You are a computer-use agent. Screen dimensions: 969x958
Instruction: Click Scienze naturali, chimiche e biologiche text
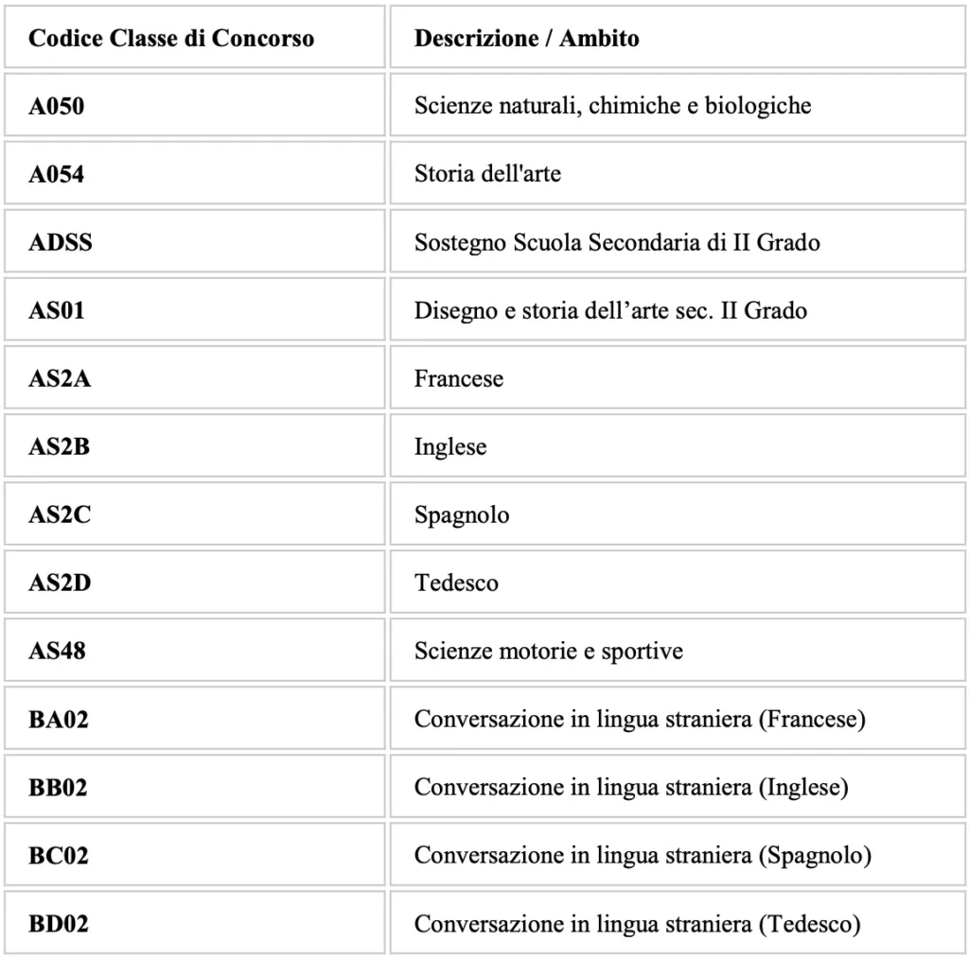pyautogui.click(x=612, y=106)
